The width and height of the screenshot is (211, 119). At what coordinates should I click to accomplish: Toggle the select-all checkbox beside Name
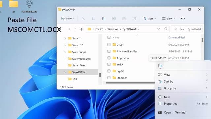[109, 37]
